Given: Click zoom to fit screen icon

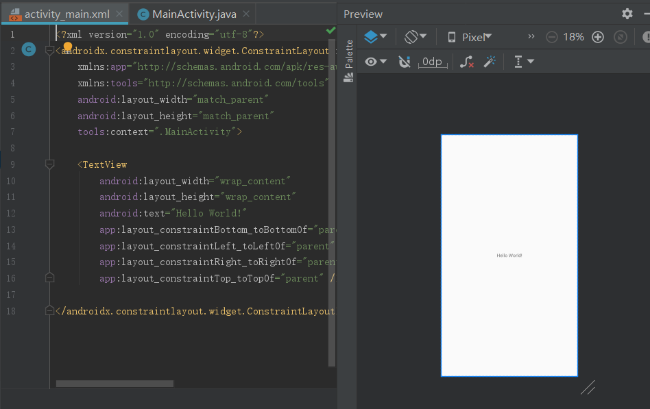Looking at the screenshot, I should pyautogui.click(x=620, y=37).
